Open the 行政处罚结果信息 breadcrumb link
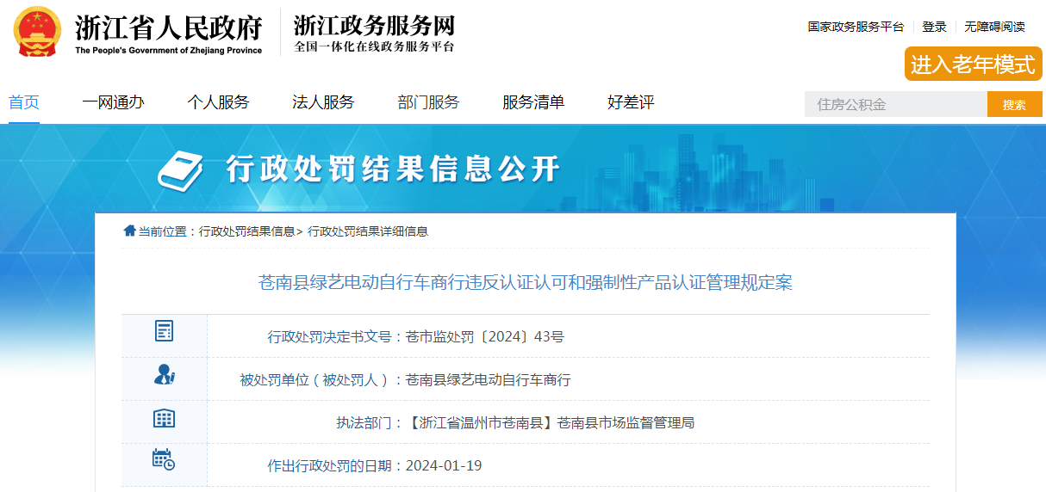Screen dimensions: 1046x492 (246, 231)
